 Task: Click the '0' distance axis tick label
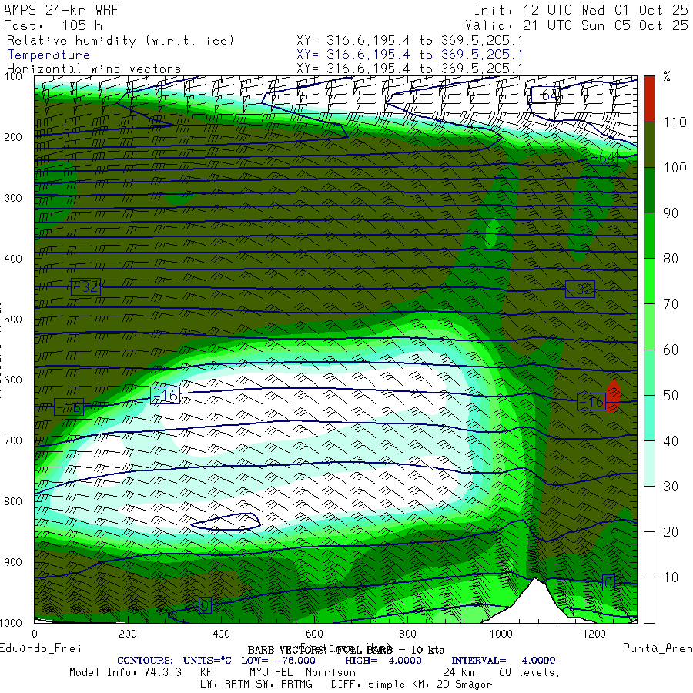click(x=35, y=634)
